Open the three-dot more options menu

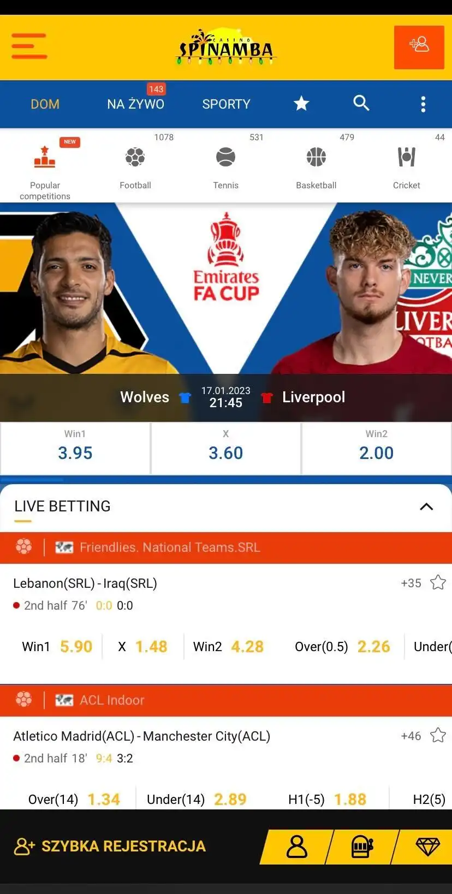pos(423,104)
